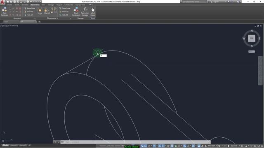The width and height of the screenshot is (264, 148).
Task: Switch to the Annotate ribbon tab
Action: [x=25, y=5]
